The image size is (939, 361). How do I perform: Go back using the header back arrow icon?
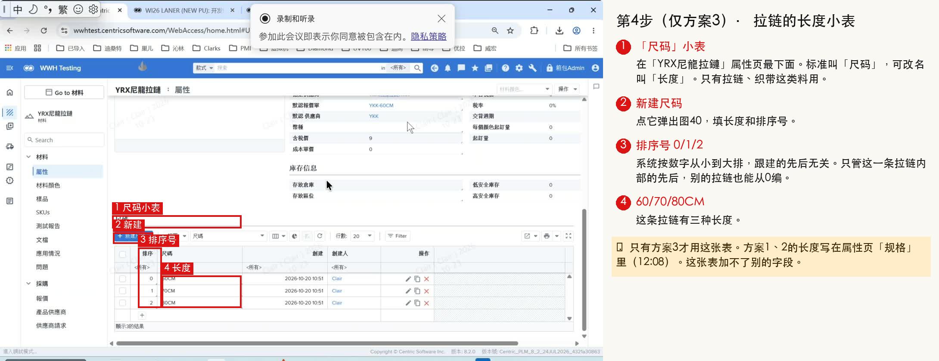(434, 68)
